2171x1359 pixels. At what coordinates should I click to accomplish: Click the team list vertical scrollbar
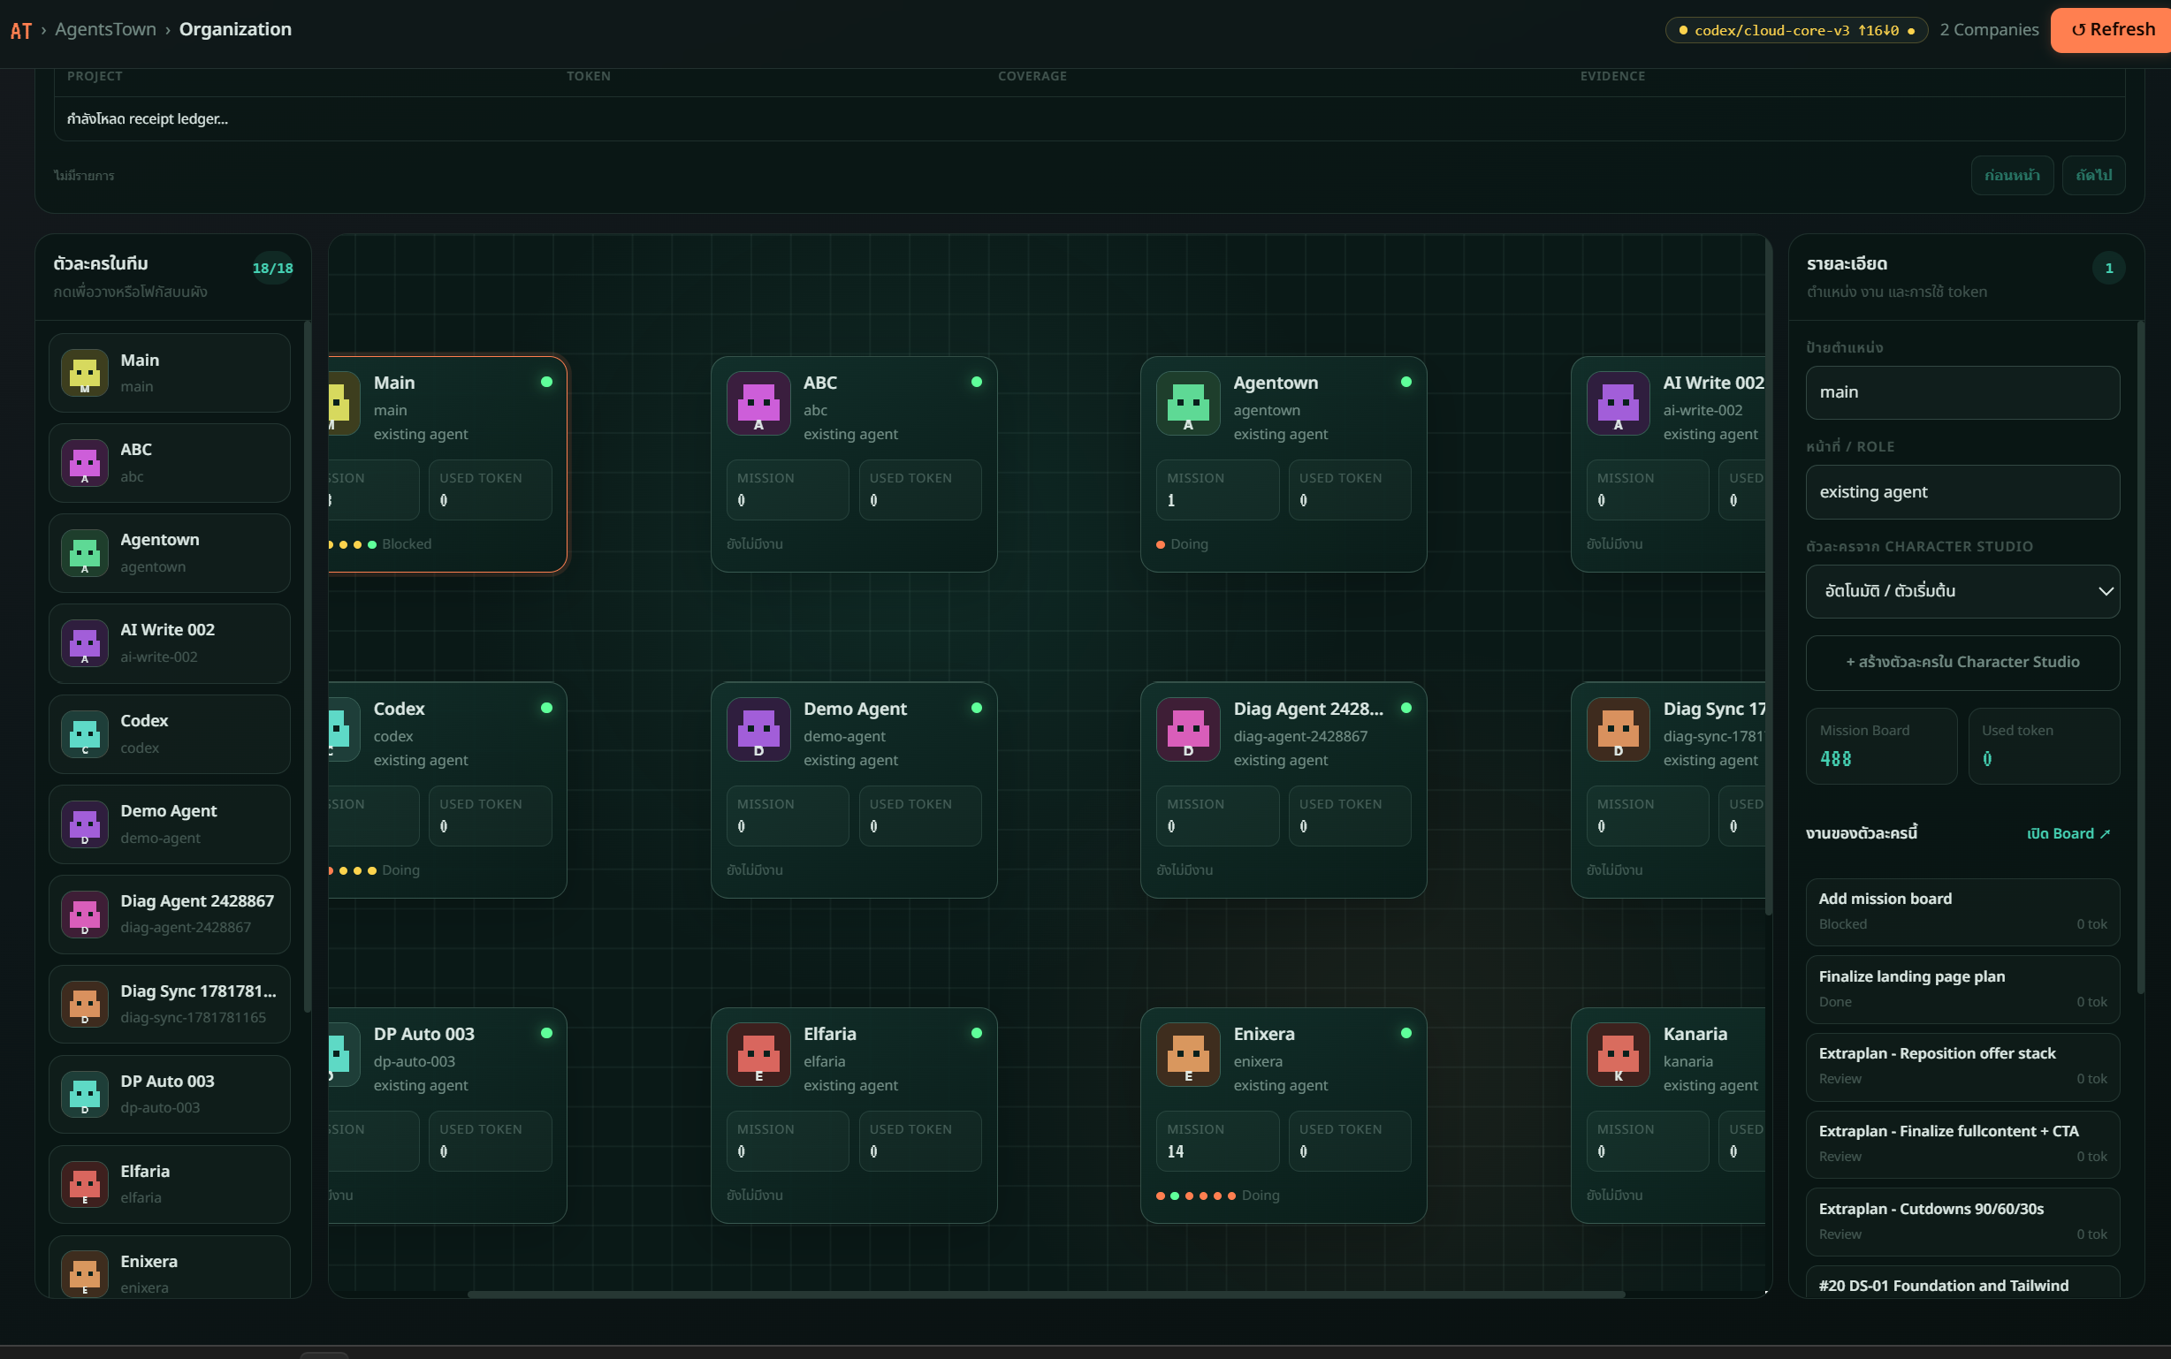308,666
